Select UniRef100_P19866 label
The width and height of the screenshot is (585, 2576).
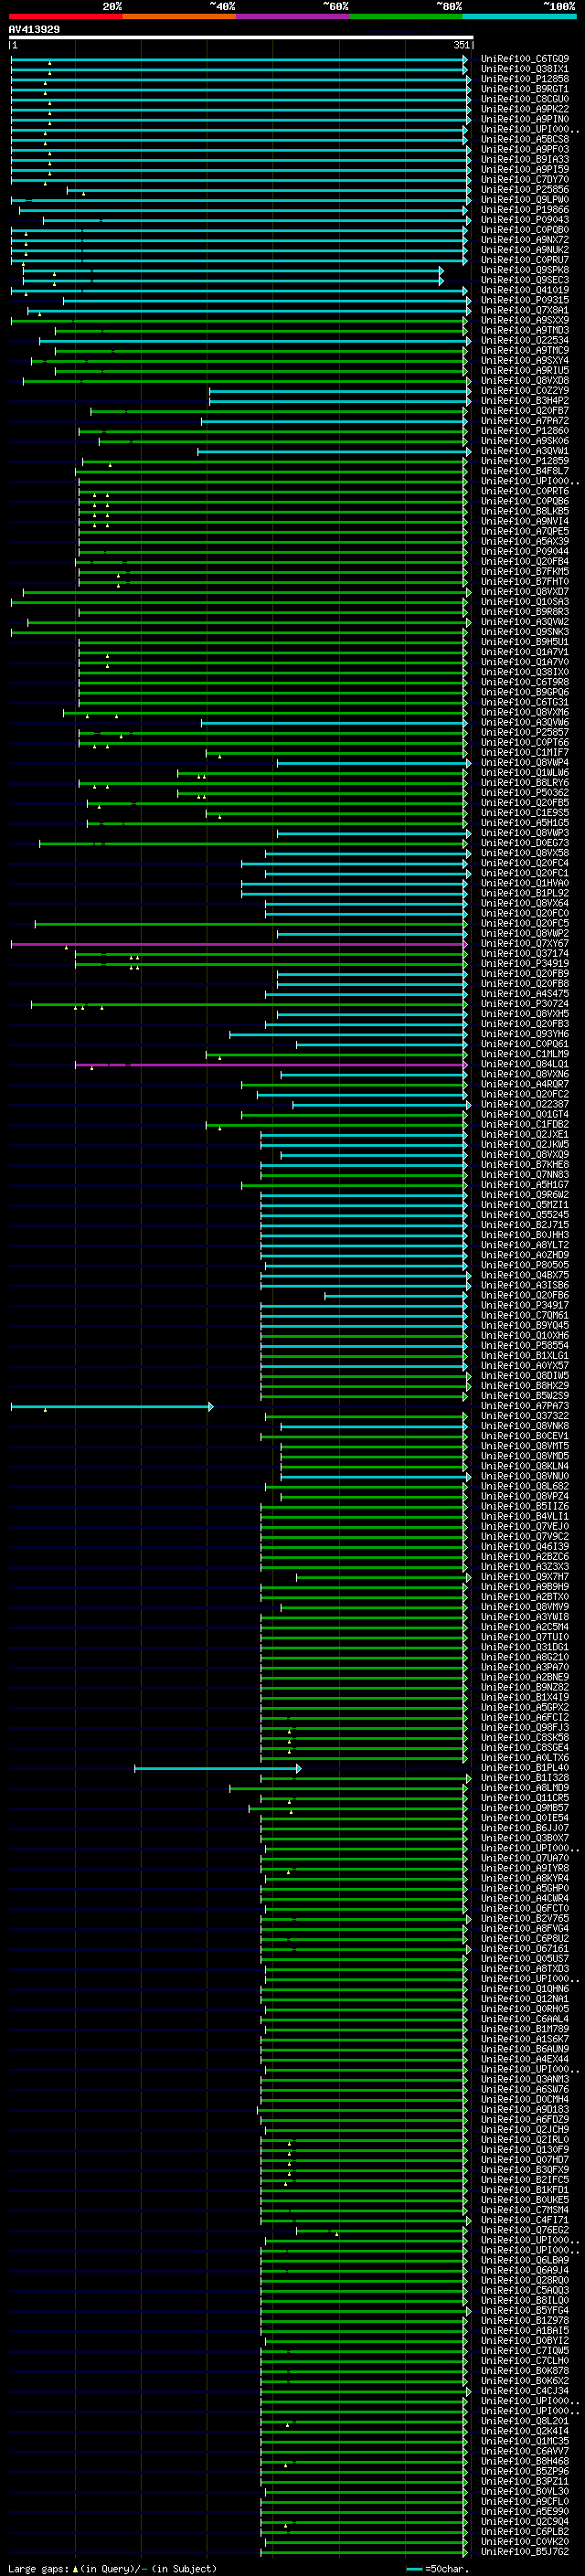pyautogui.click(x=525, y=210)
